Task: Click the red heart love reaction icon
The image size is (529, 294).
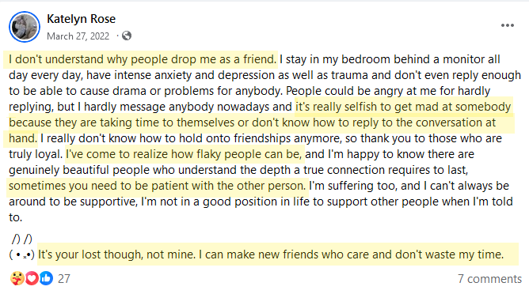Action: click(x=32, y=278)
